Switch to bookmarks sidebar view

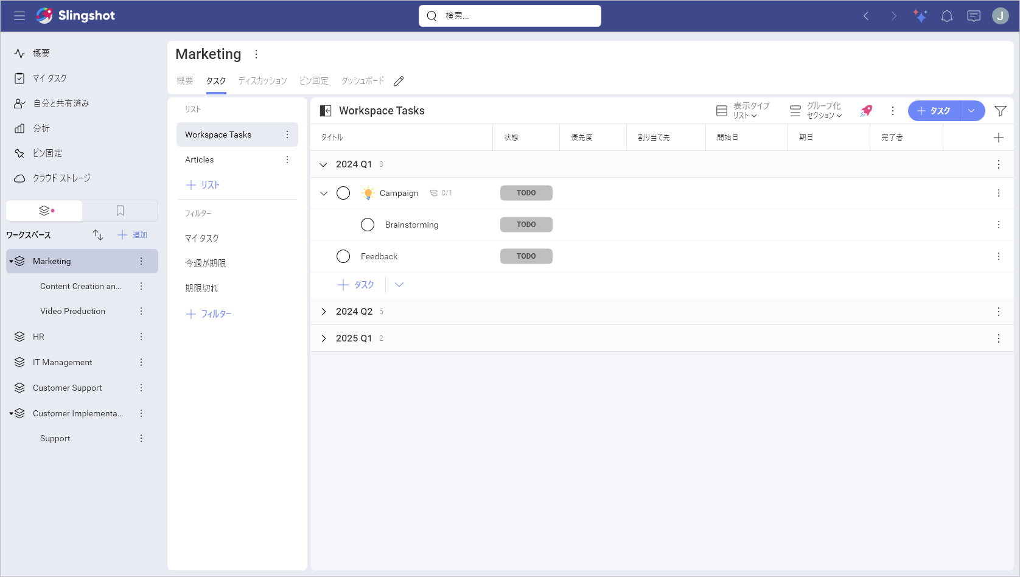(120, 211)
